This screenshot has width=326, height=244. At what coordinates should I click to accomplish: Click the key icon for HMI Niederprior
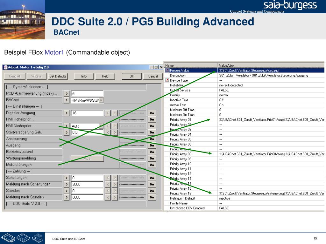coord(152,126)
